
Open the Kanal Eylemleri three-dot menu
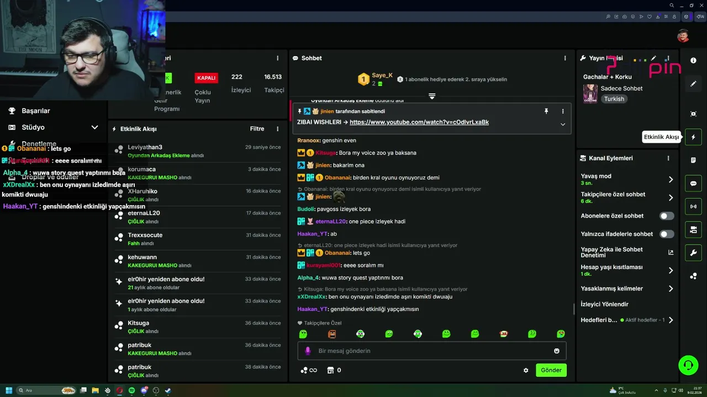(668, 158)
